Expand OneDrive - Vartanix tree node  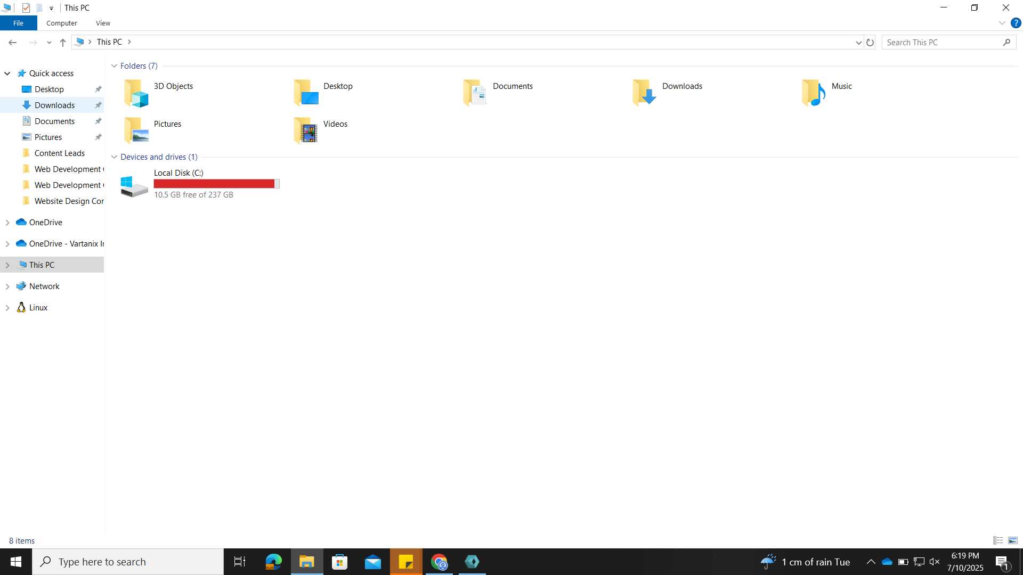pyautogui.click(x=7, y=244)
